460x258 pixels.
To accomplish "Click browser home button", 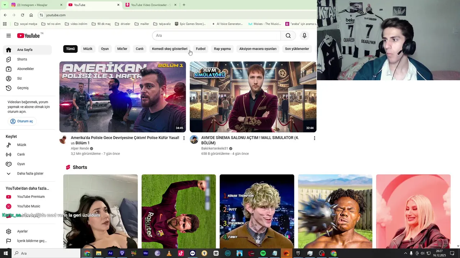I will click(x=31, y=15).
